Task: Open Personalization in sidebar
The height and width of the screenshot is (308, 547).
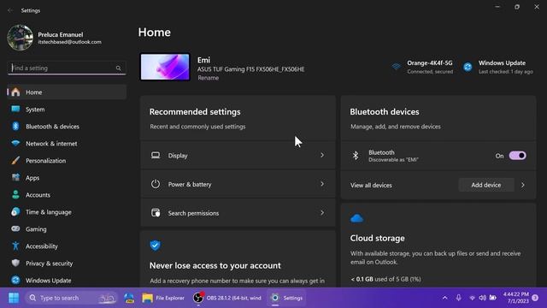Action: tap(67, 161)
